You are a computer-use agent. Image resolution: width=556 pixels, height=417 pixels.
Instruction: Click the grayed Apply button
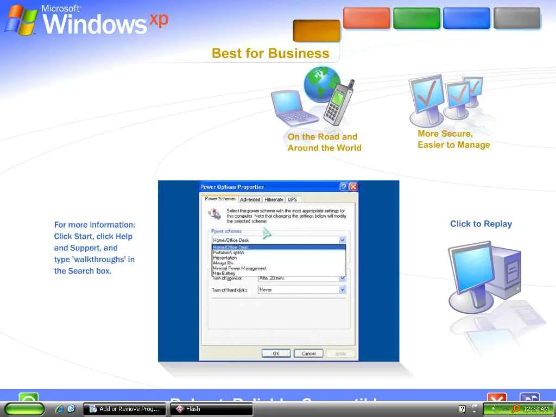pos(340,353)
